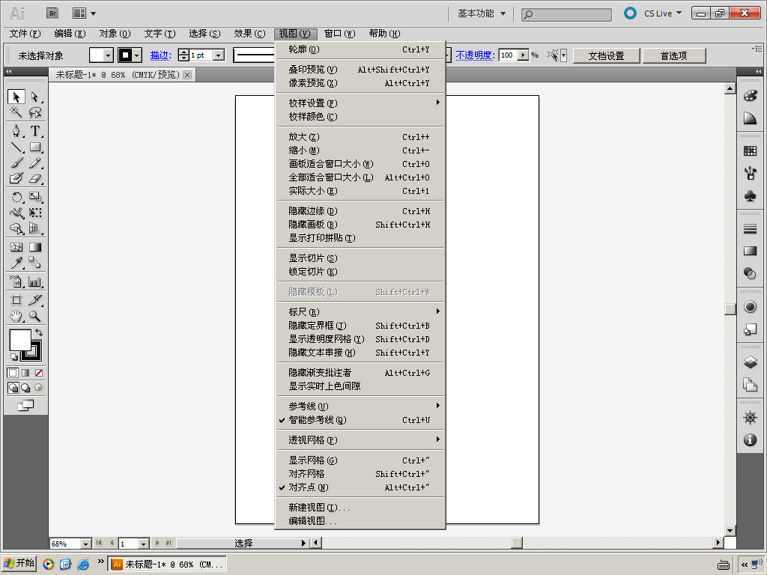Open the artboard number dropdown

coord(143,544)
